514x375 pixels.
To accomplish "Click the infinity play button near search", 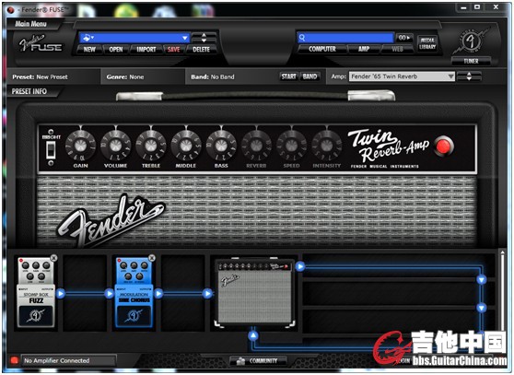I will [404, 38].
